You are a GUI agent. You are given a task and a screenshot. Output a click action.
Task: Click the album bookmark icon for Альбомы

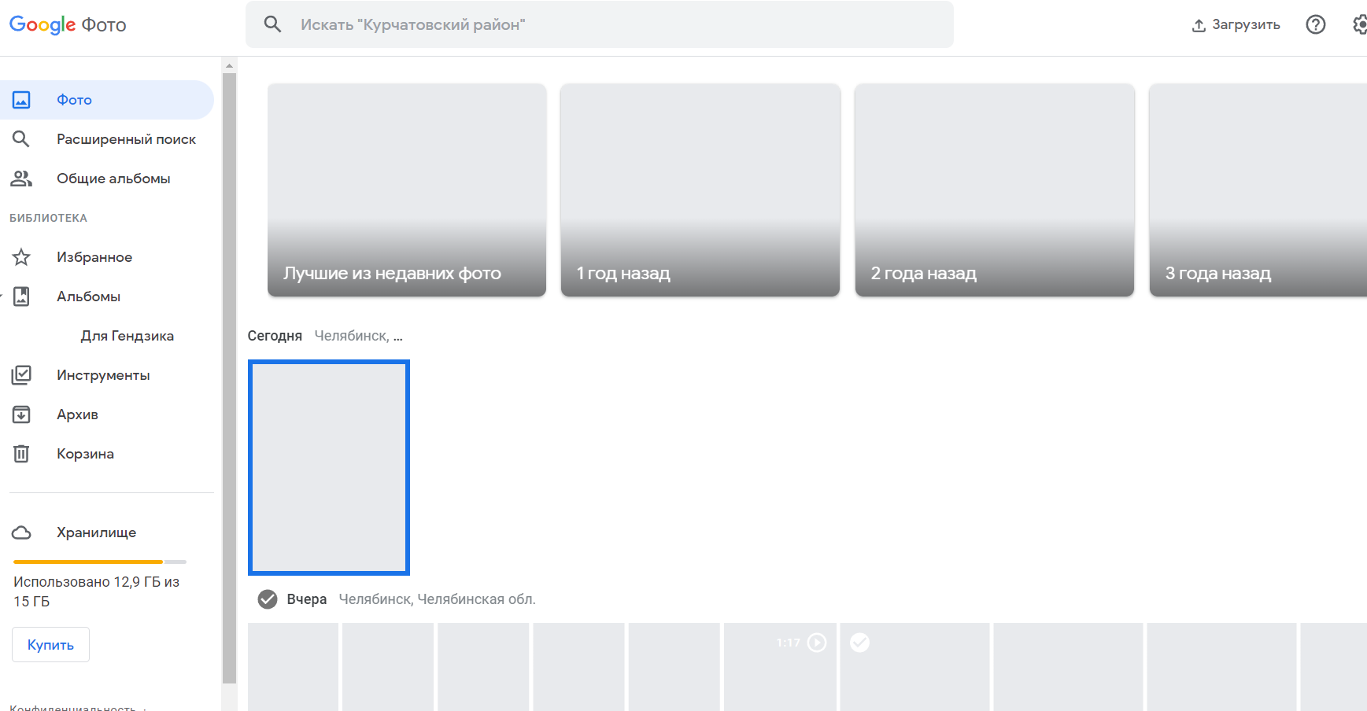click(x=21, y=297)
